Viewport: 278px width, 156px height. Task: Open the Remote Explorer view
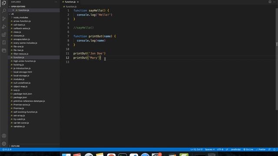[4, 51]
